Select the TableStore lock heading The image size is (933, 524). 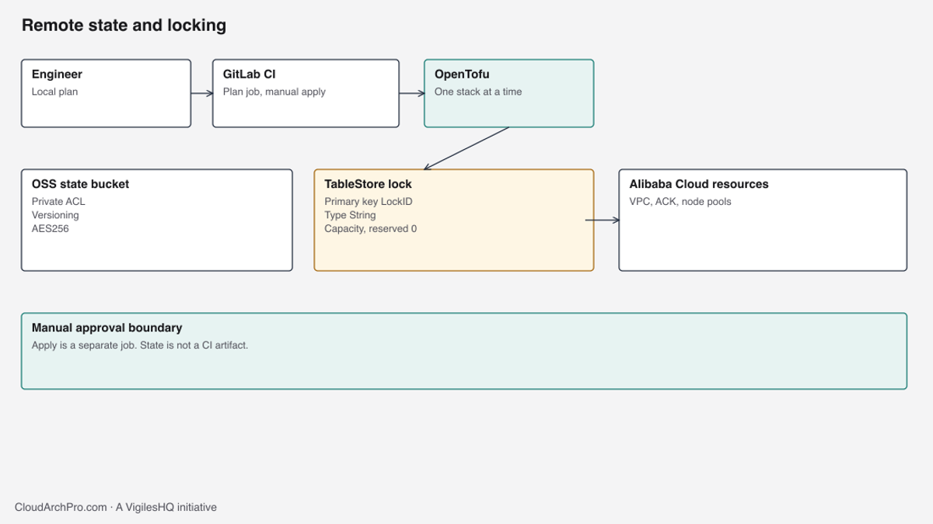[368, 184]
